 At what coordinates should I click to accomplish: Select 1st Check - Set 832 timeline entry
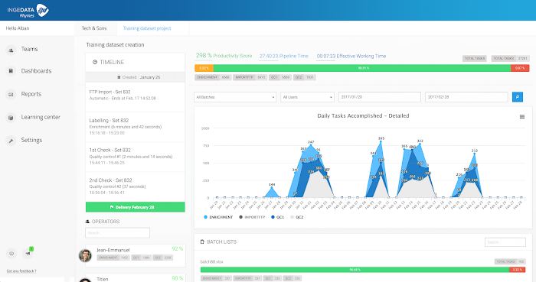pos(136,157)
